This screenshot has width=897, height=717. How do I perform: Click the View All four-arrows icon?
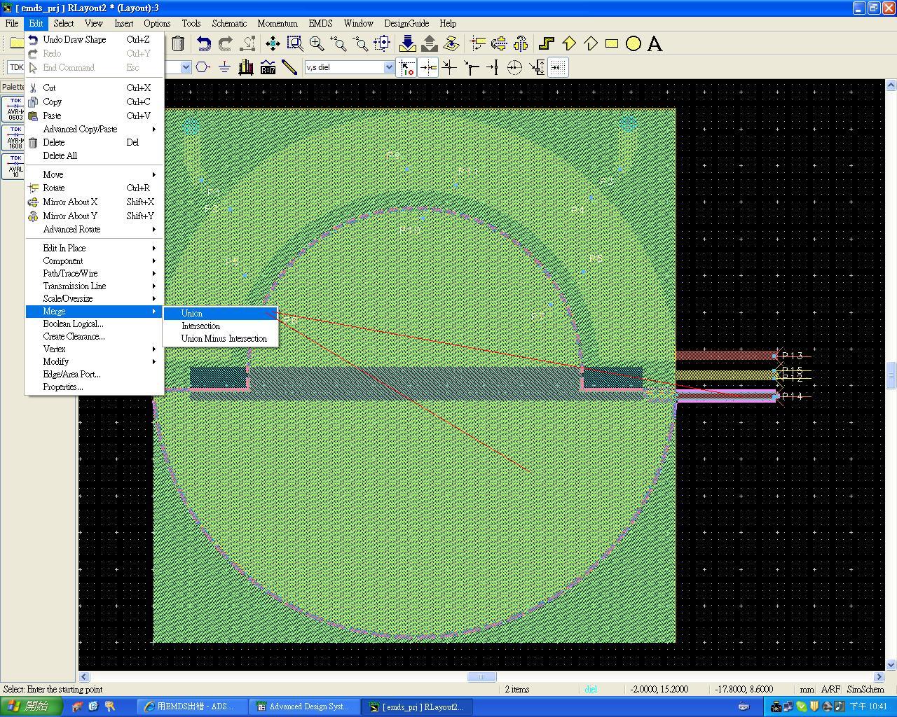tap(273, 43)
